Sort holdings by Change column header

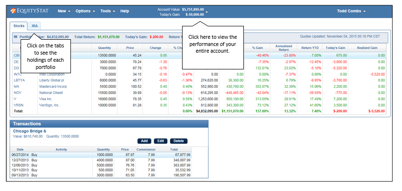[155, 47]
